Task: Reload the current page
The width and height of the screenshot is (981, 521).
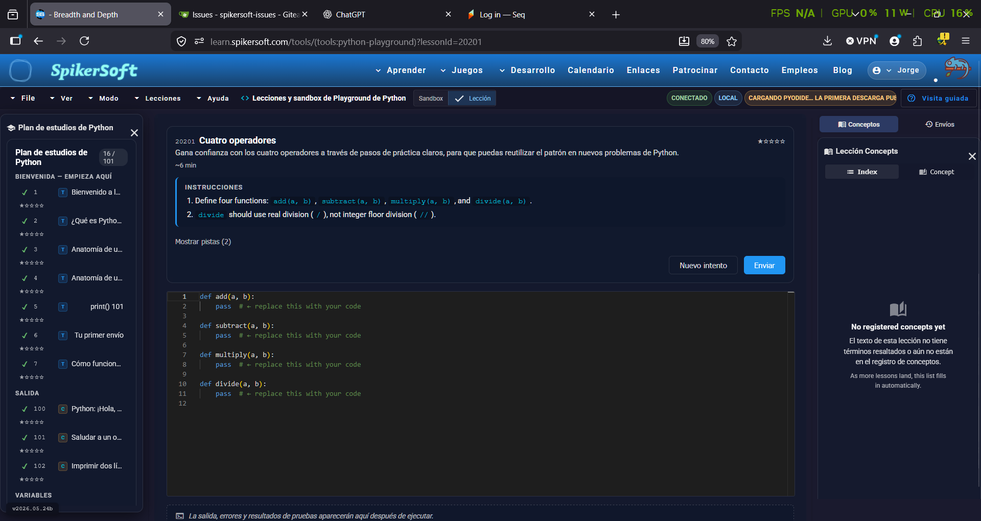Action: pos(84,41)
